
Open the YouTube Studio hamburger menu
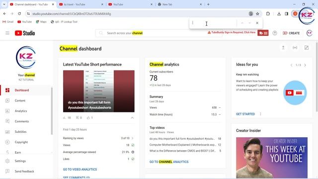(7, 33)
